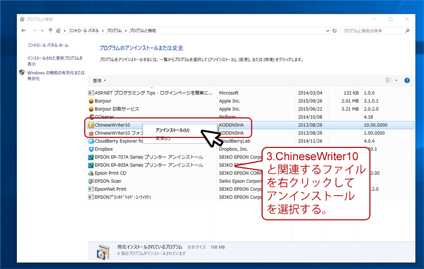Click the EPSON Scan icon
The width and height of the screenshot is (424, 269).
91,181
